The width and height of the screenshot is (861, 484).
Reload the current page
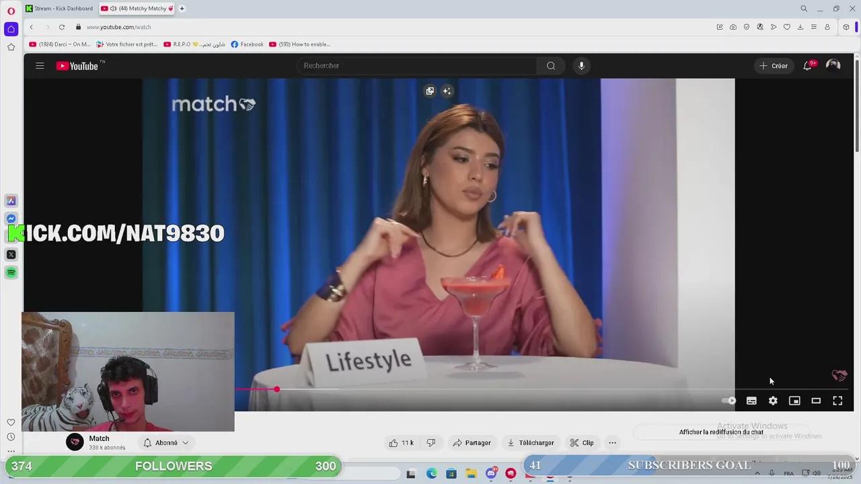point(62,27)
